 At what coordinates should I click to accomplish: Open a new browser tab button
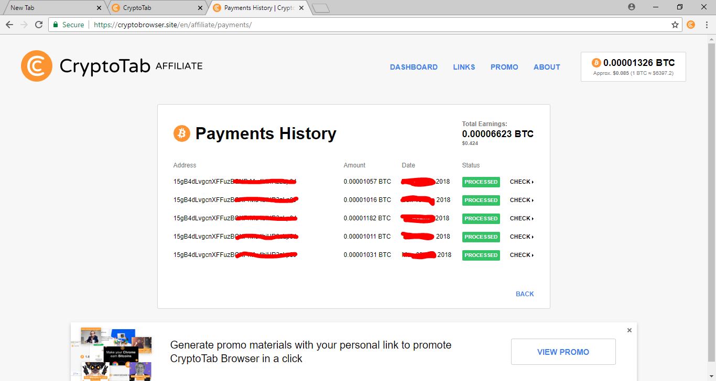(x=320, y=8)
